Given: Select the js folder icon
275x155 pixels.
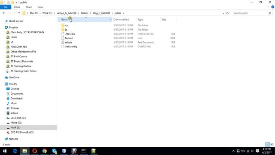Looking at the screenshot, I should 63,30.
